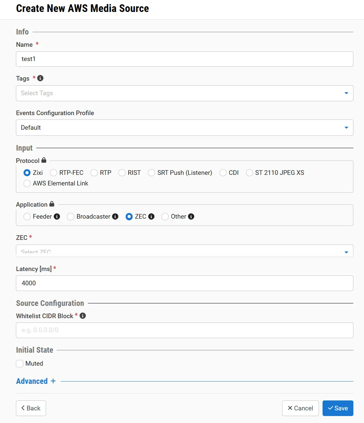The height and width of the screenshot is (423, 364).
Task: Open the Events Configuration Profile dropdown
Action: 185,128
